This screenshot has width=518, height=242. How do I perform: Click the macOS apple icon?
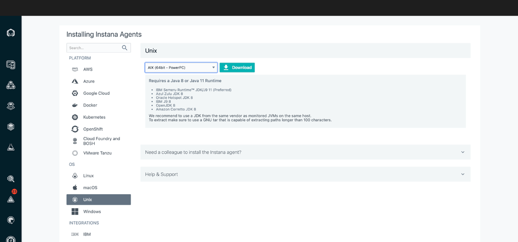pyautogui.click(x=75, y=188)
